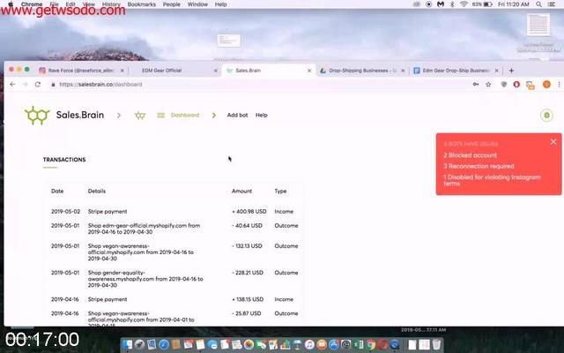Click the Sales.Brain hexagon logo
The height and width of the screenshot is (353, 564).
point(37,116)
